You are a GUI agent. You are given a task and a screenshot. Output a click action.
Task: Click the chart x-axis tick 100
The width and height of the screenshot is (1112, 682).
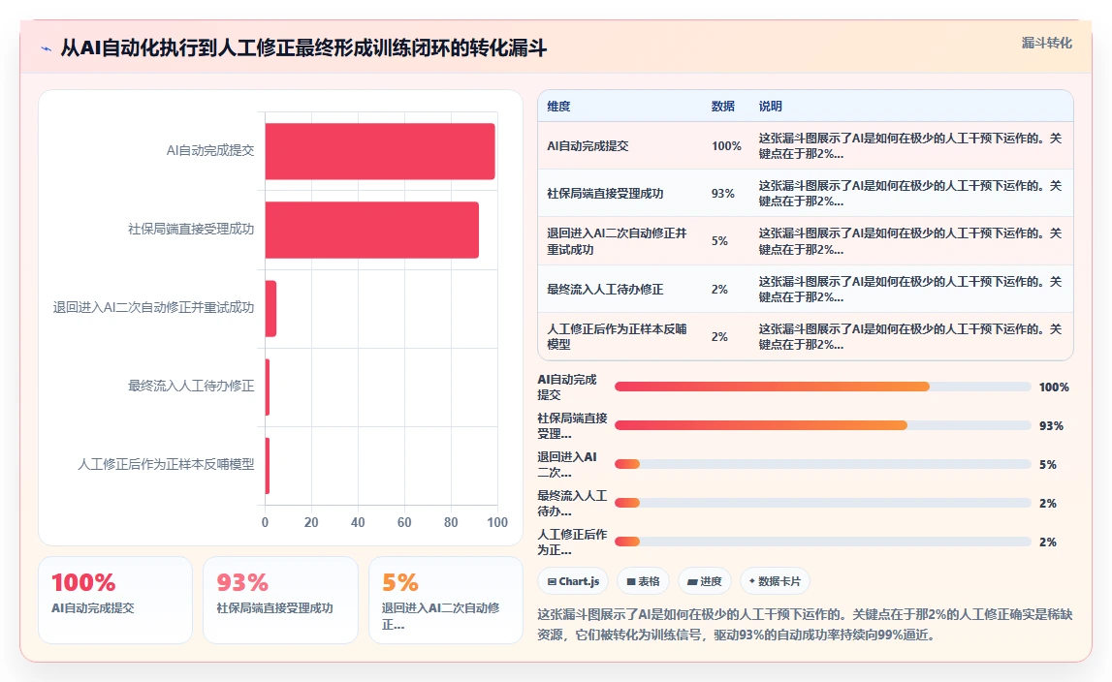[497, 522]
